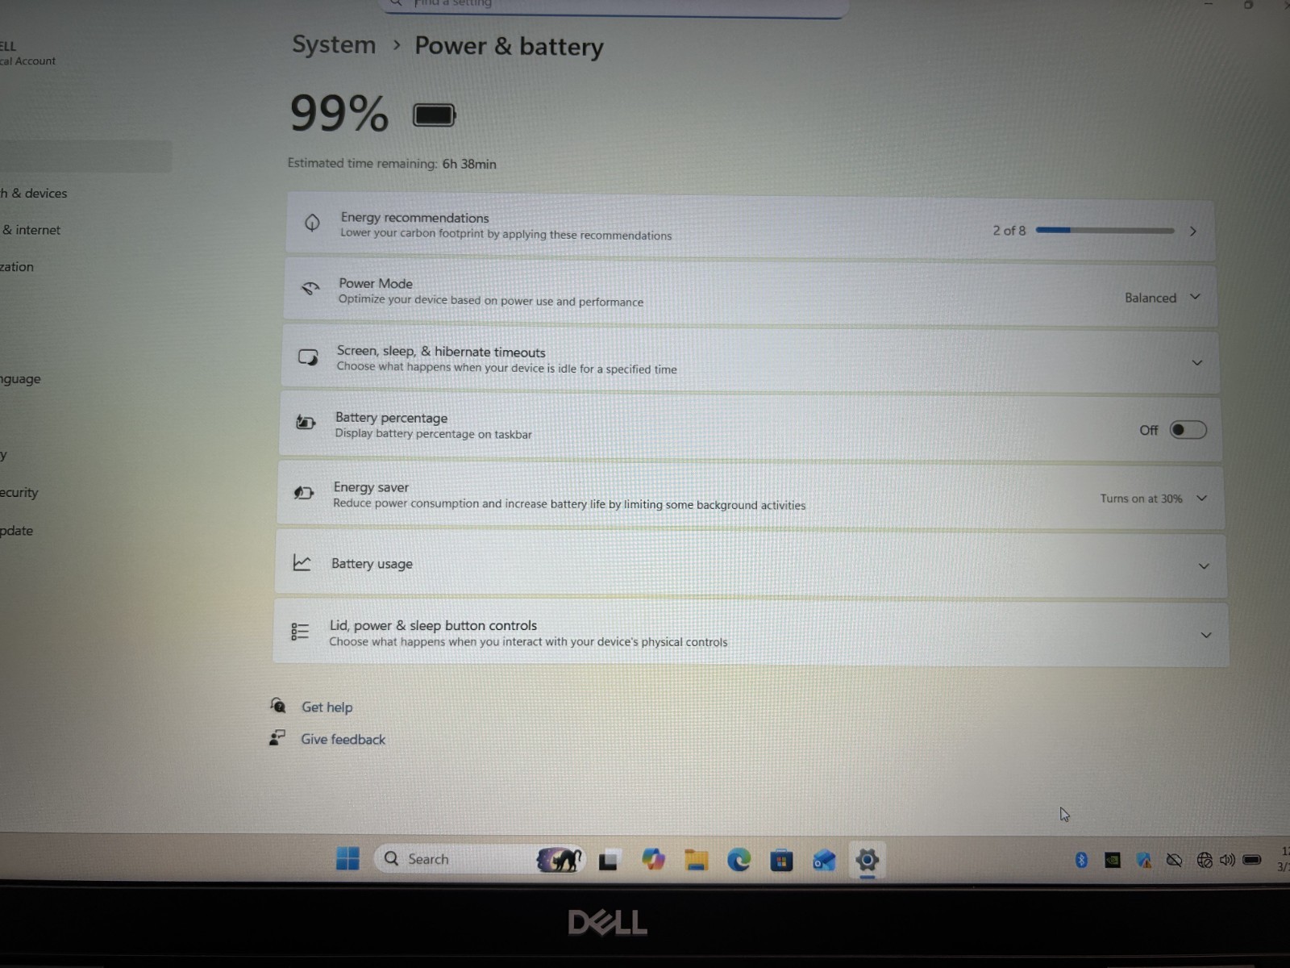Open Energy saver Turns on at 30% dropdown
Image resolution: width=1290 pixels, height=968 pixels.
click(x=1154, y=499)
